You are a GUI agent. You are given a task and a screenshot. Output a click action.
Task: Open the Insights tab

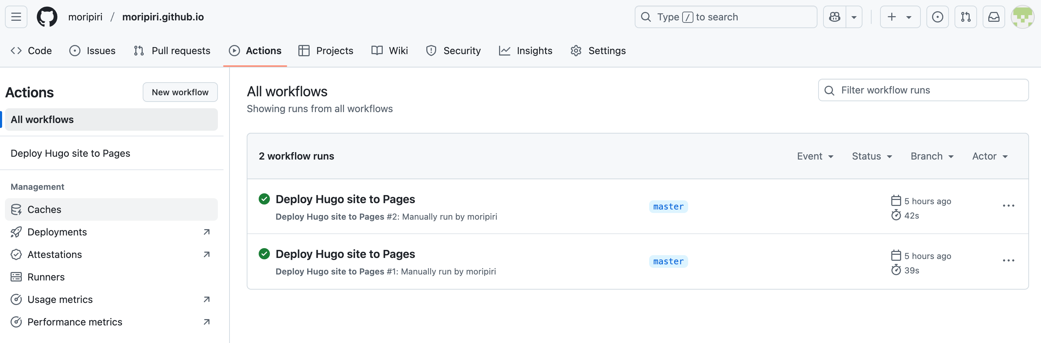pos(525,51)
